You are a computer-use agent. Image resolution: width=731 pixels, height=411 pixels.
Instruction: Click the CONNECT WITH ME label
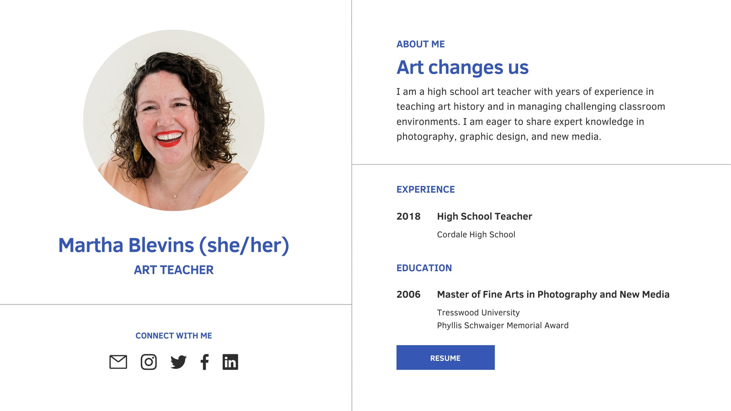(174, 336)
